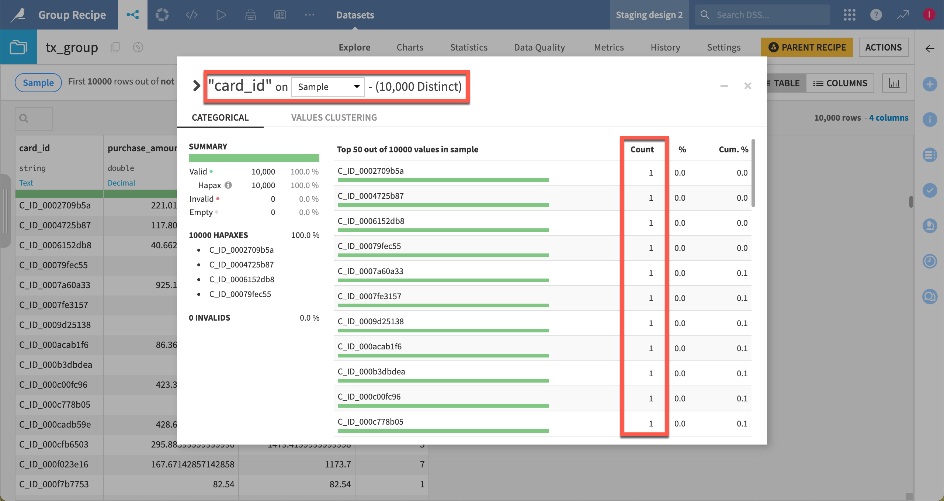Open the VALUES CLUSTERING tab
Screen dimensions: 944x501
[334, 117]
